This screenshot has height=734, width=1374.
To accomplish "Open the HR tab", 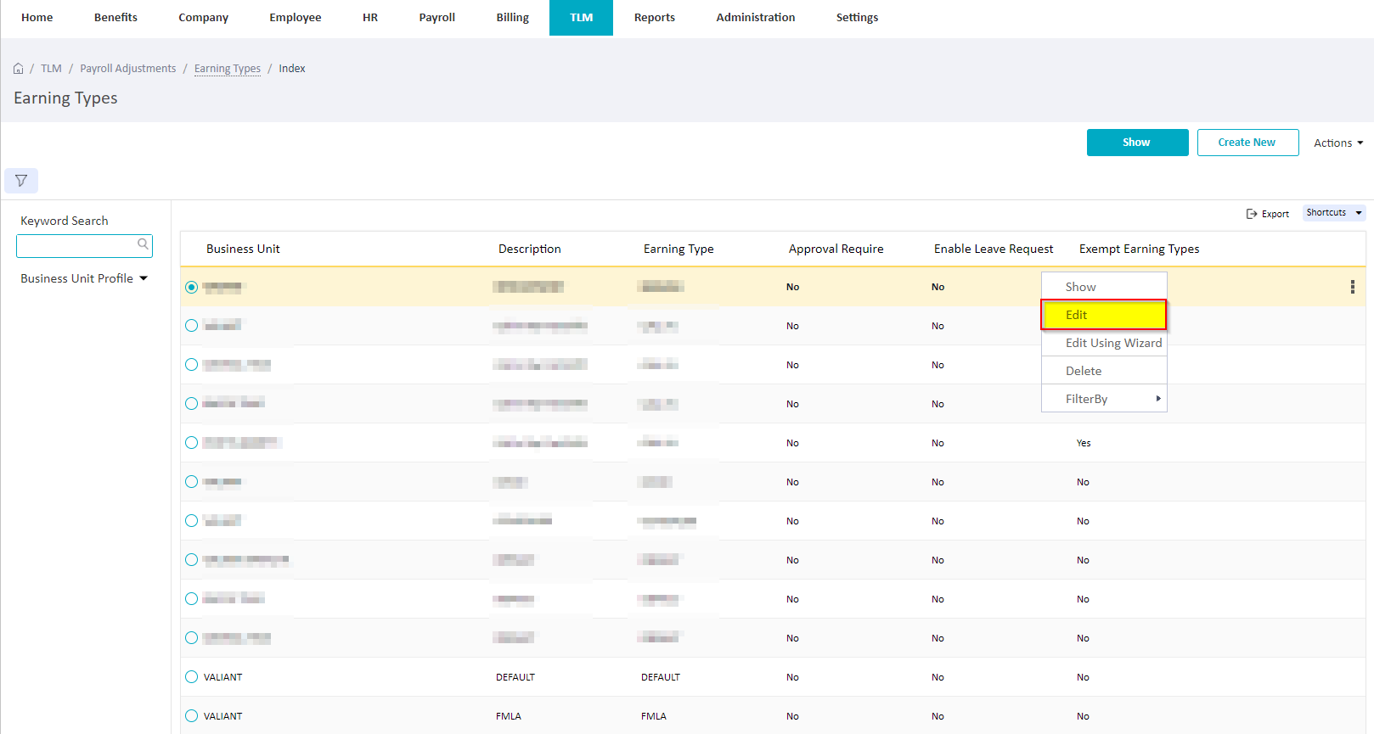I will pos(370,18).
